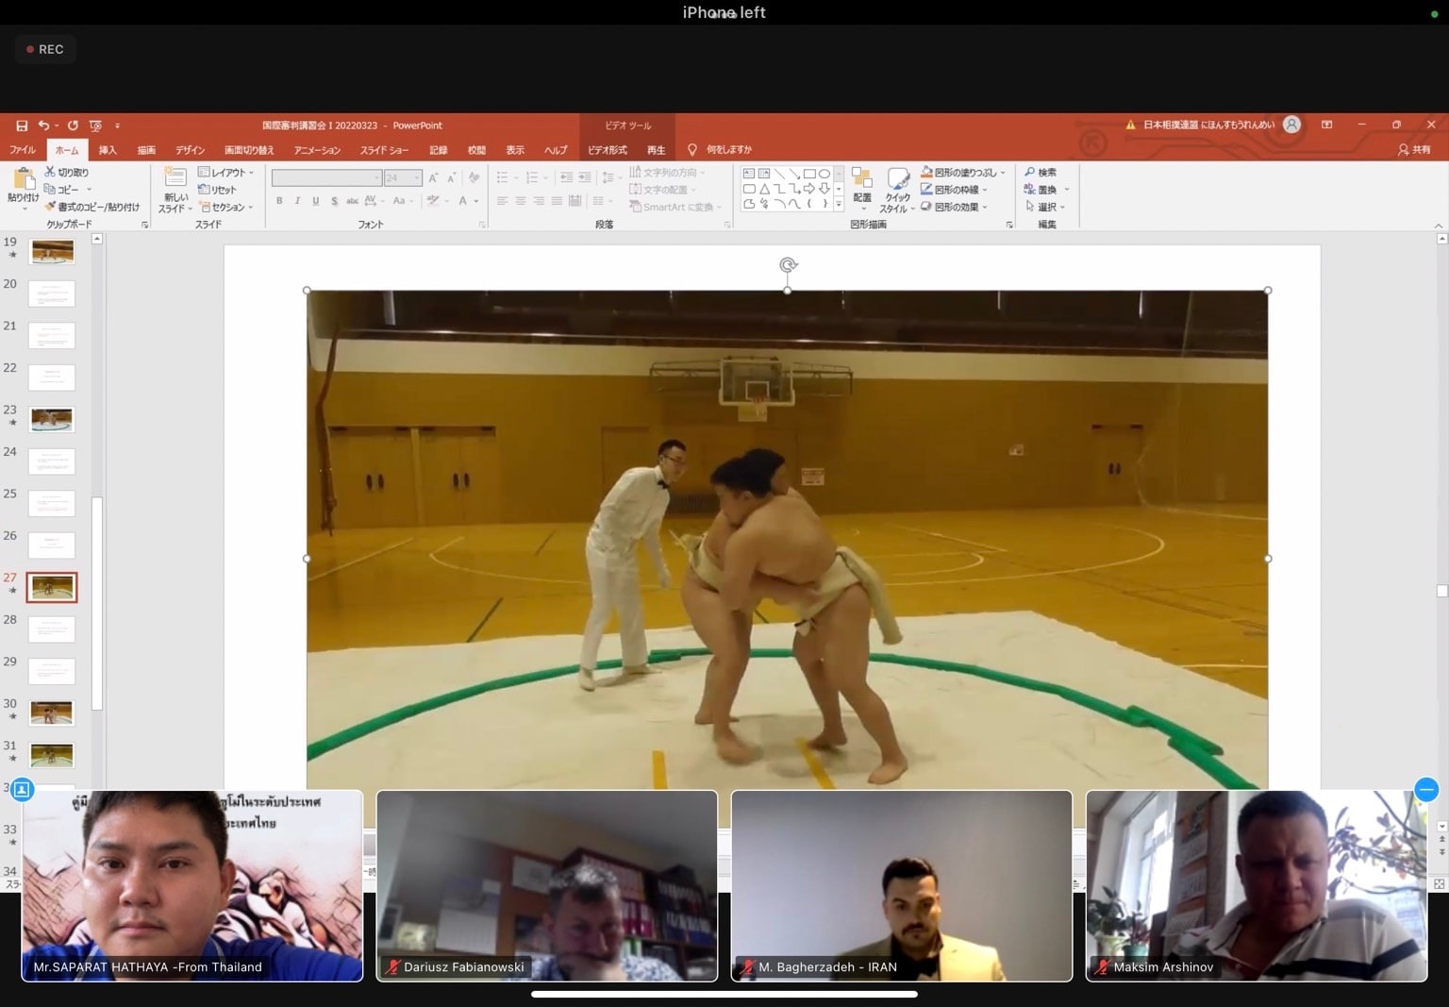Image resolution: width=1449 pixels, height=1007 pixels.
Task: Switch to the スライドショー Slide Show tab
Action: (384, 149)
